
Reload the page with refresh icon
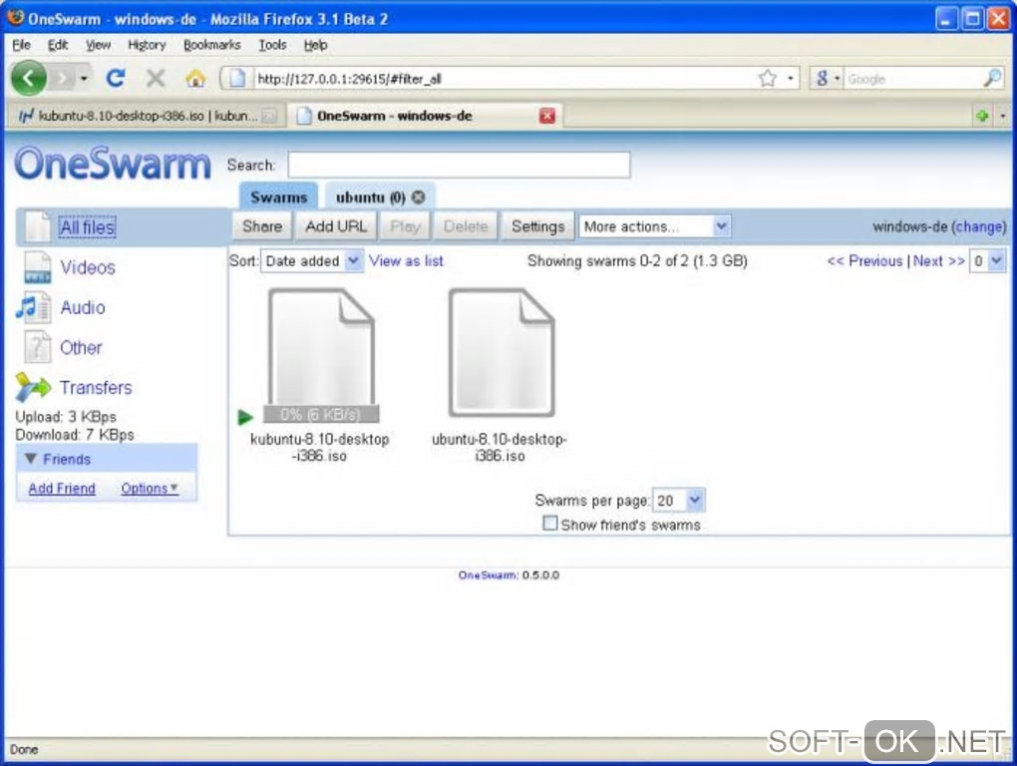[x=116, y=79]
